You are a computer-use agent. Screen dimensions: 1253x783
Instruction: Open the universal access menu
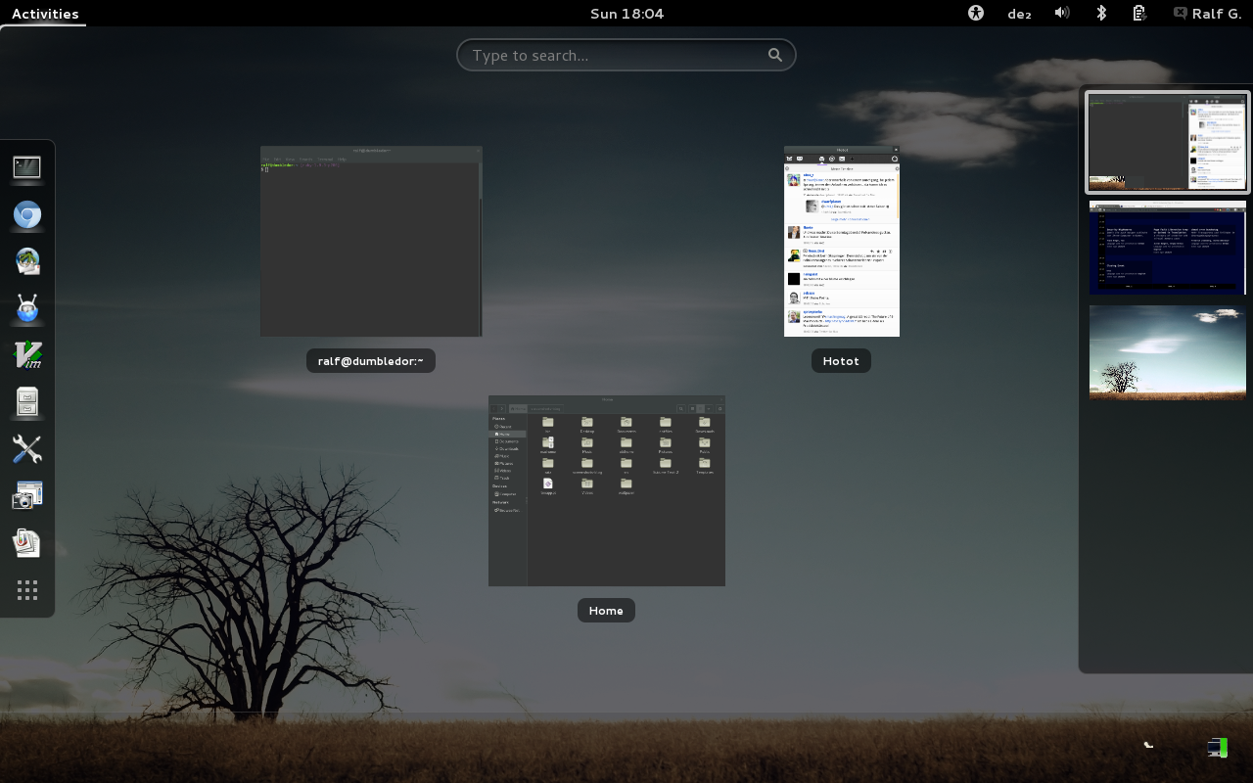click(x=975, y=14)
